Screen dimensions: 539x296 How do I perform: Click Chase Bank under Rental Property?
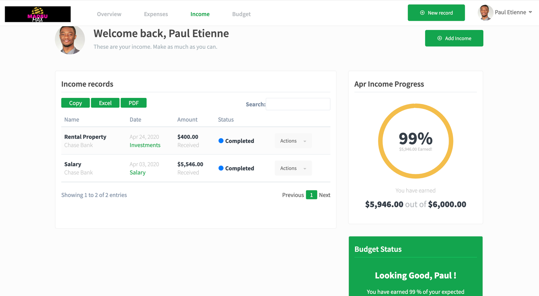(78, 145)
